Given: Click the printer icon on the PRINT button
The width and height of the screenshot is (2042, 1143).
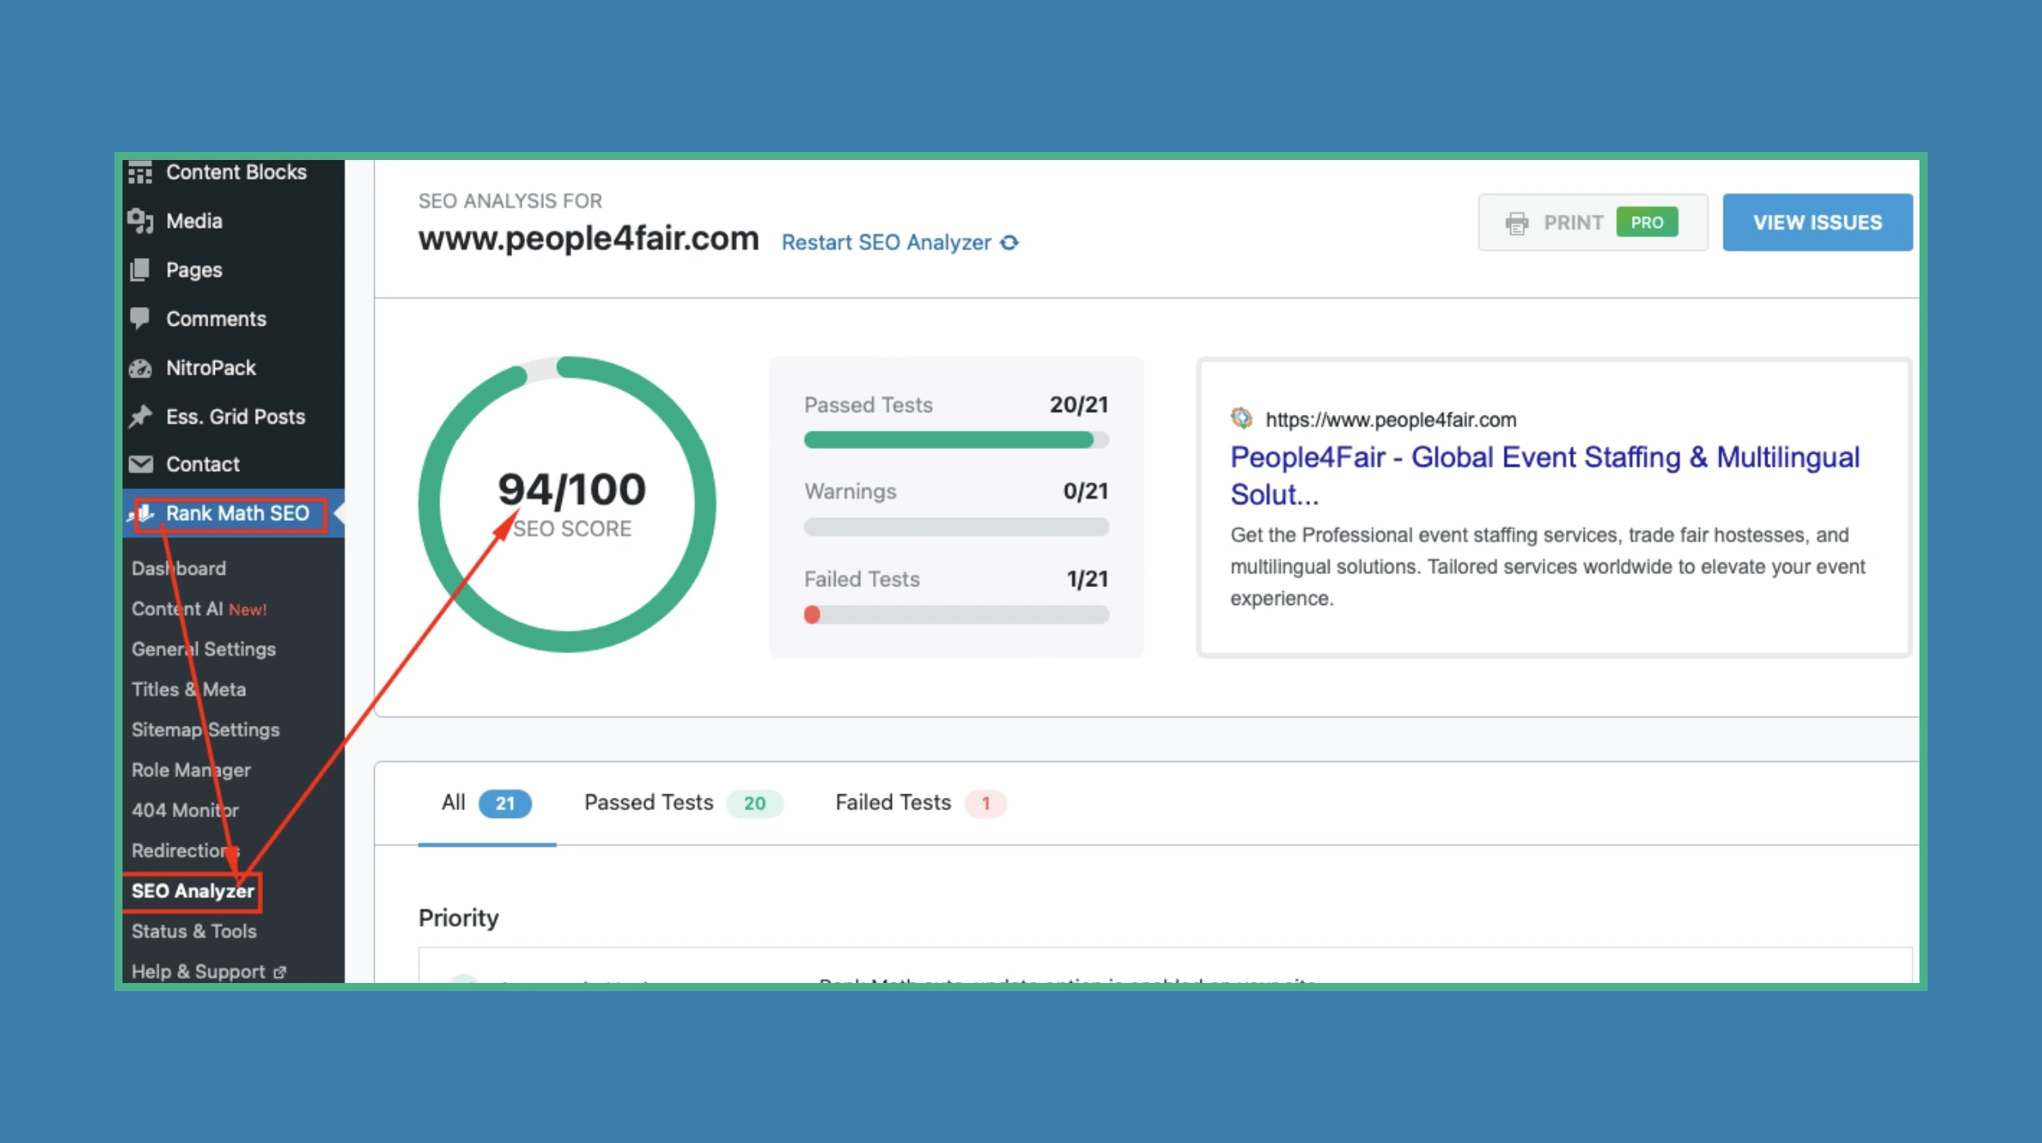Looking at the screenshot, I should pyautogui.click(x=1518, y=222).
